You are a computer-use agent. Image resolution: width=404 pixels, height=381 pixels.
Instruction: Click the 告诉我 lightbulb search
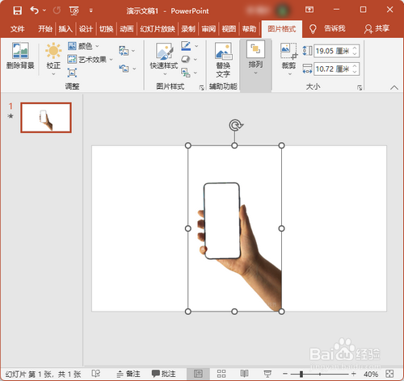coord(327,28)
